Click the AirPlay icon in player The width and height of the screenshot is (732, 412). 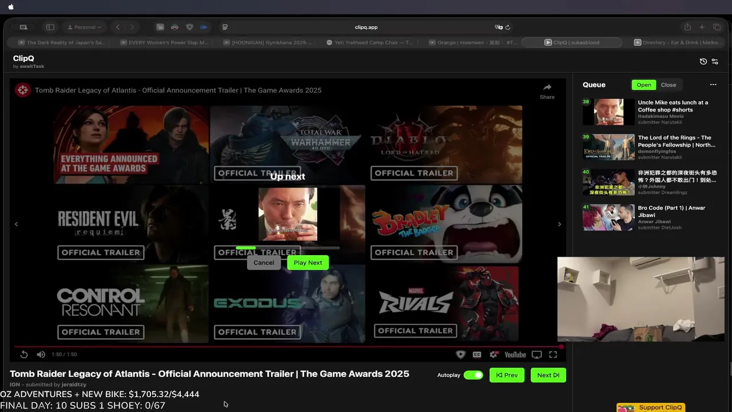click(536, 355)
